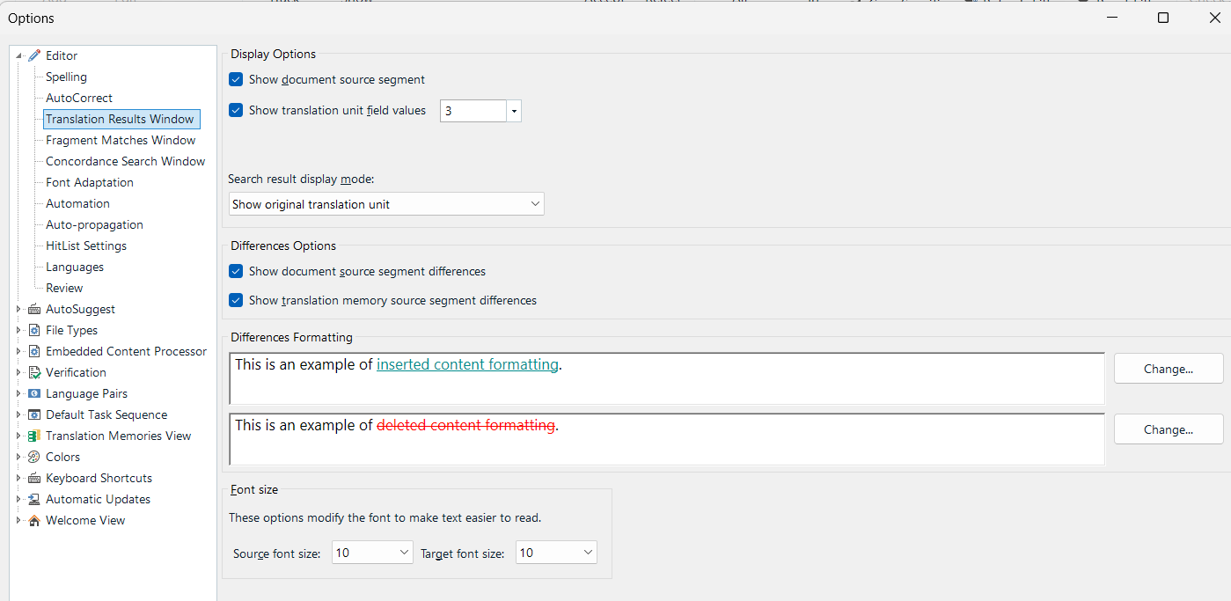Click the Editor pencil icon

[x=33, y=55]
